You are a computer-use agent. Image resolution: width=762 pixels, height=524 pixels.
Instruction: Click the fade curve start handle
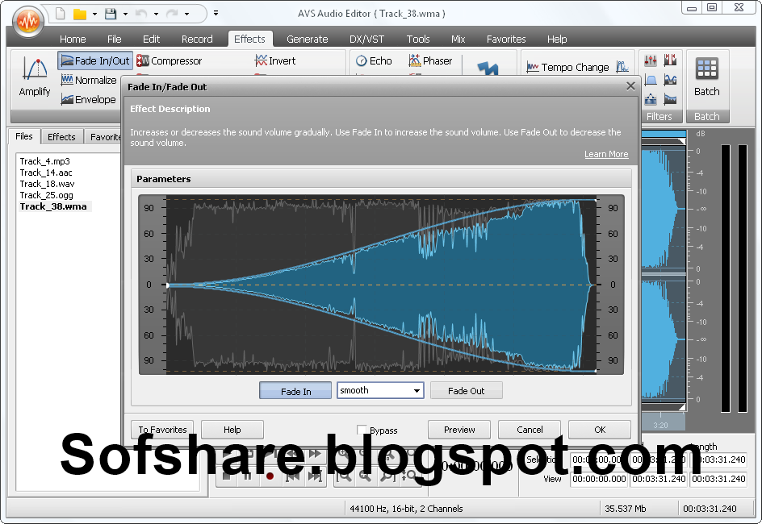168,285
